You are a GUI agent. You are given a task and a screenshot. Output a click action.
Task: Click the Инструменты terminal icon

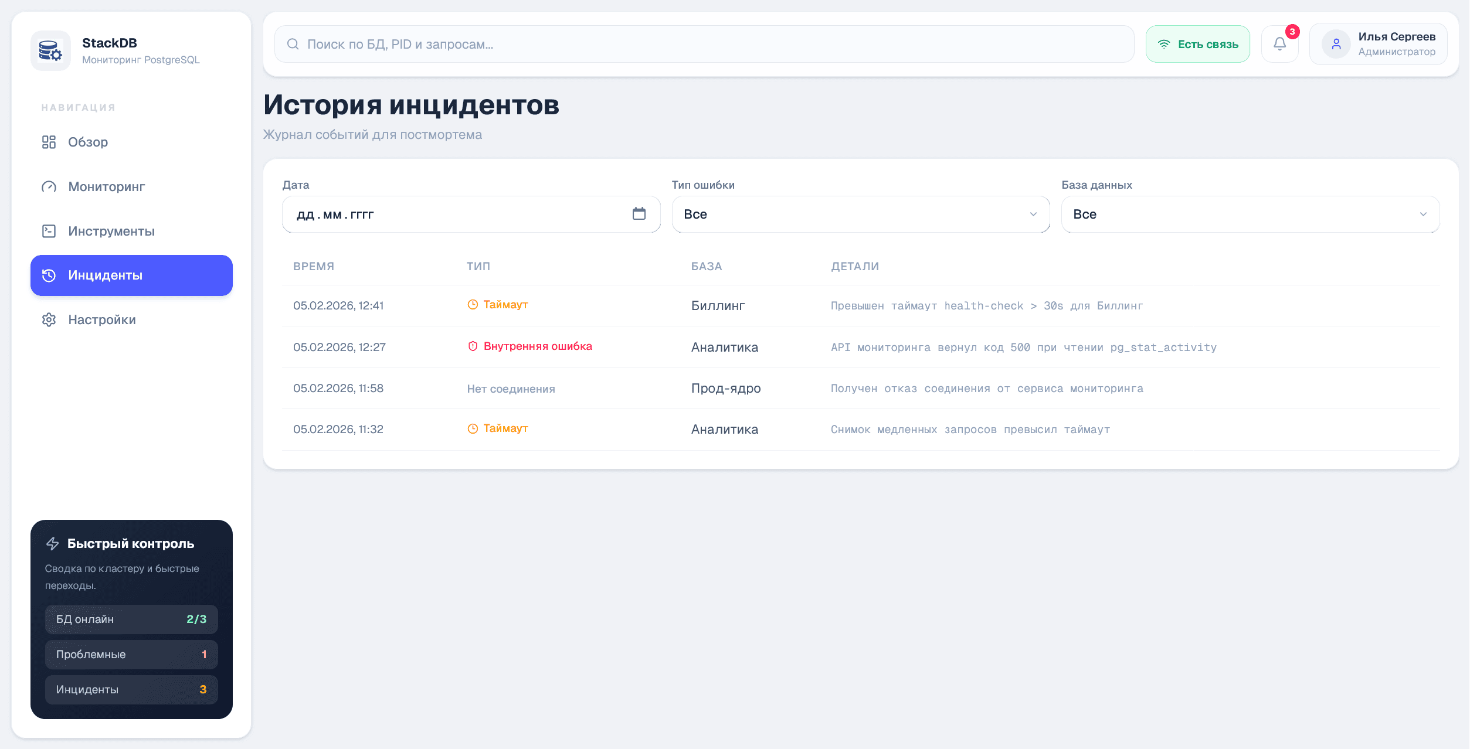tap(49, 231)
